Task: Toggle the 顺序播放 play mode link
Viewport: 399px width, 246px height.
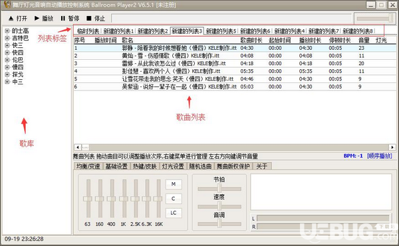Action: click(x=380, y=156)
